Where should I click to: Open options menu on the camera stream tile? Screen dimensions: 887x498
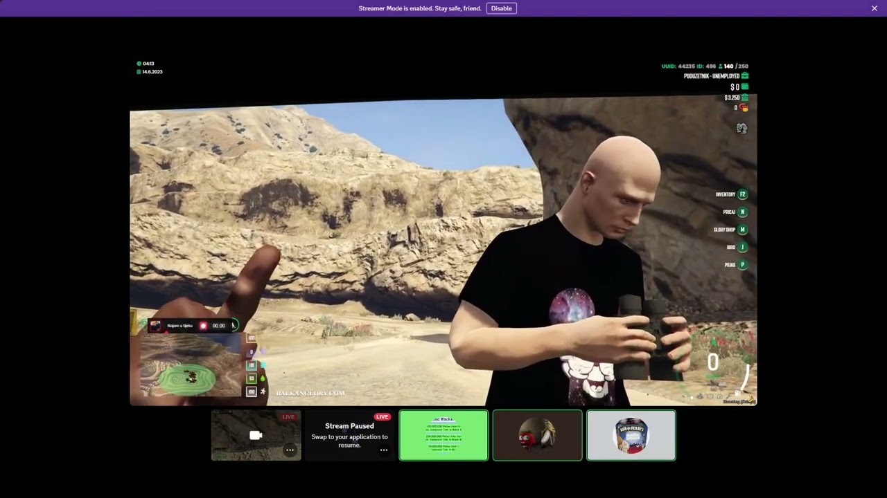tap(290, 450)
